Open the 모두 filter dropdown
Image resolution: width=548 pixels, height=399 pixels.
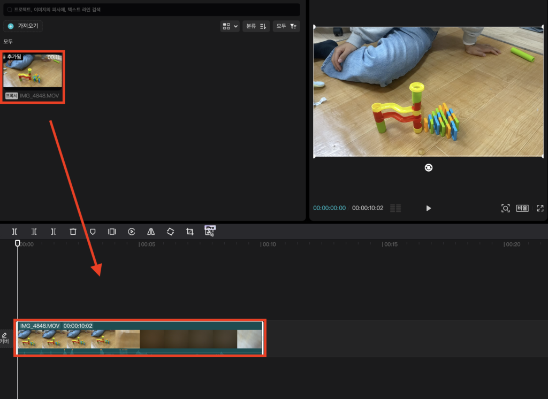tap(286, 26)
